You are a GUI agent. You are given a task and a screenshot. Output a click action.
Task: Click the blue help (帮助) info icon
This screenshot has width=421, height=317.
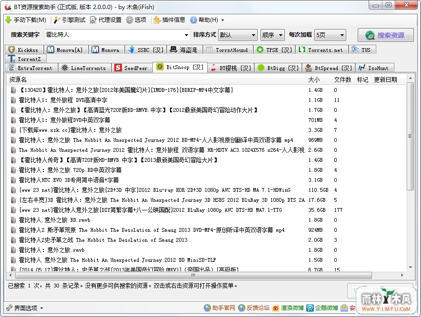tap(193, 20)
